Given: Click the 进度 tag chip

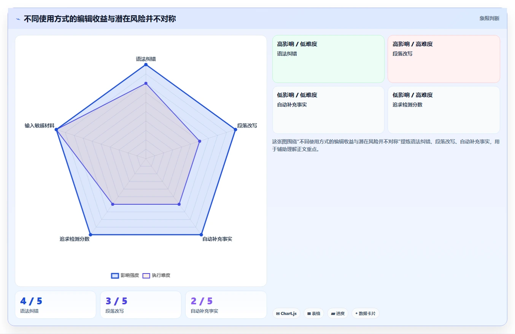Looking at the screenshot, I should tap(338, 313).
